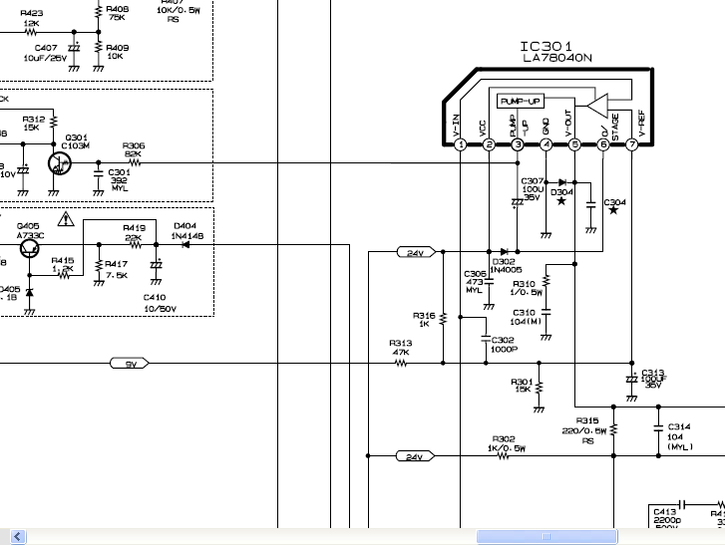Viewport: 725px width, 545px height.
Task: Click the R306 82K resistor label
Action: point(134,149)
